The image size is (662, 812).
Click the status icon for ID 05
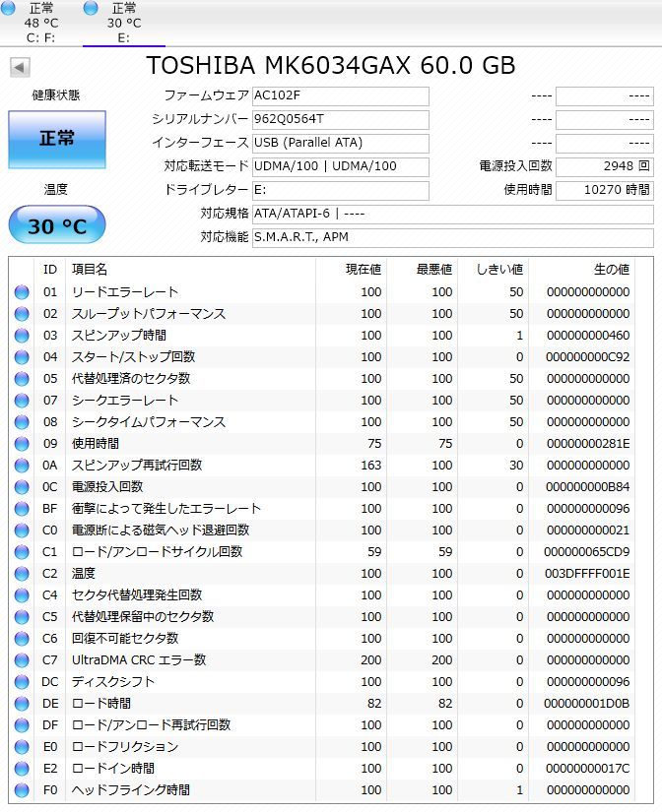(22, 379)
